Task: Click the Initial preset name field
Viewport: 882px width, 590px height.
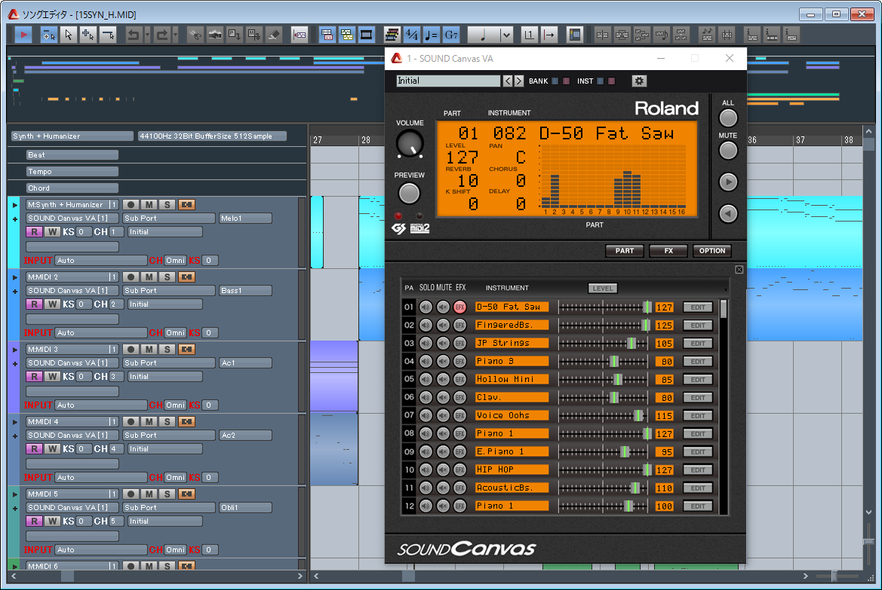Action: point(447,81)
